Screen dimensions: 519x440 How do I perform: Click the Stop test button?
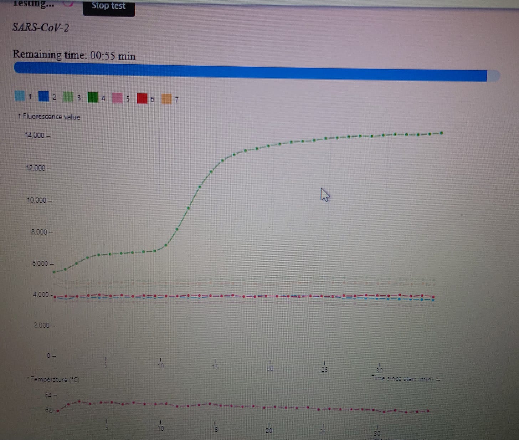click(109, 7)
